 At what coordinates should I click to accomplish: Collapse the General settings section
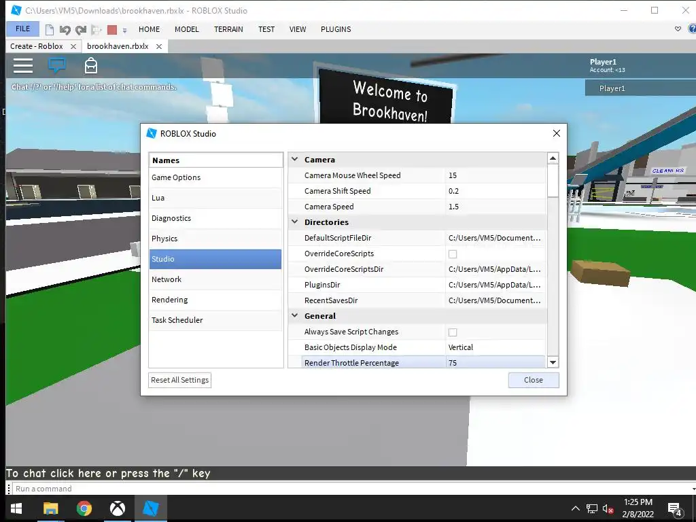pos(295,315)
